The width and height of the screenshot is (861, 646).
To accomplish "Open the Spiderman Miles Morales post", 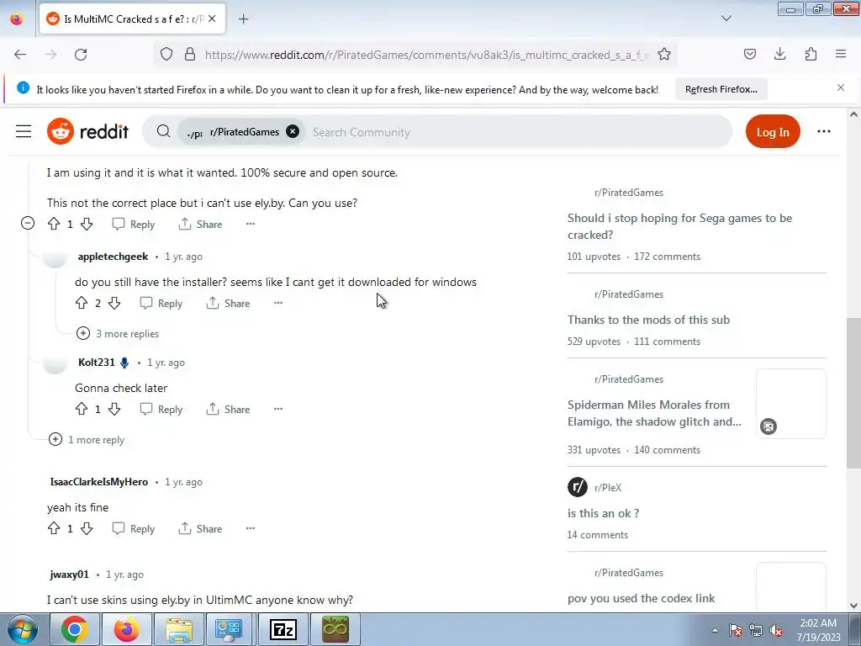I will [654, 413].
